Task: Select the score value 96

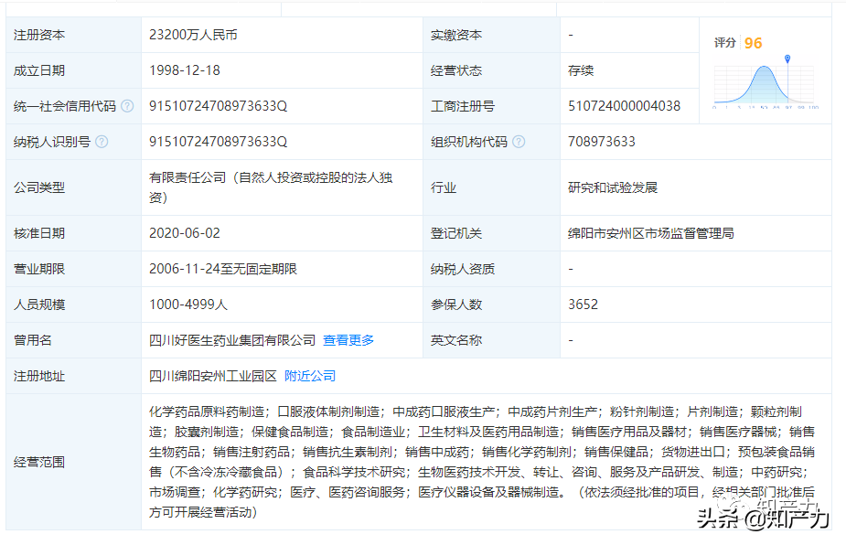Action: click(754, 43)
